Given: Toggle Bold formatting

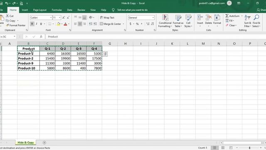Looking at the screenshot, I should [32, 24].
